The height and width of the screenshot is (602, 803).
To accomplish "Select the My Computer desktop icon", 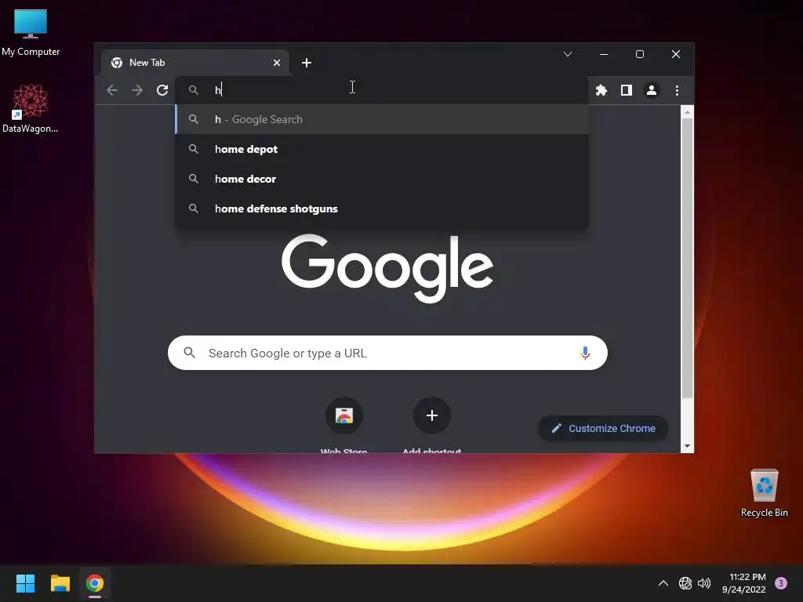I will click(x=31, y=33).
